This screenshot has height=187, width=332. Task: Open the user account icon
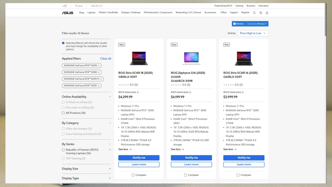click(267, 13)
